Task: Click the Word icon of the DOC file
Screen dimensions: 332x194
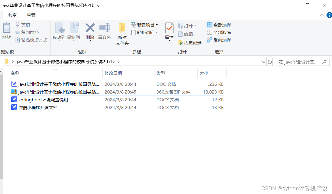Action: (14, 84)
